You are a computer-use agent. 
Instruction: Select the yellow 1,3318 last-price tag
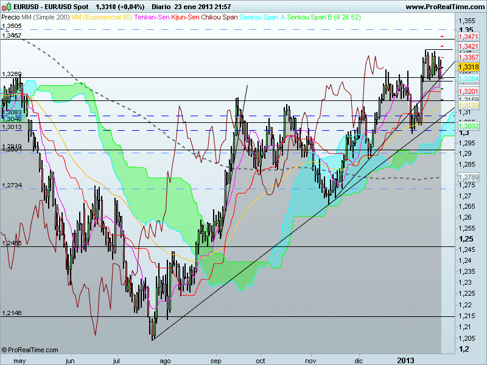pos(468,67)
